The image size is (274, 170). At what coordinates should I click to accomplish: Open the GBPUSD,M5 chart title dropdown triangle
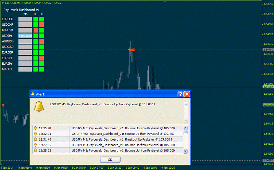point(2,2)
